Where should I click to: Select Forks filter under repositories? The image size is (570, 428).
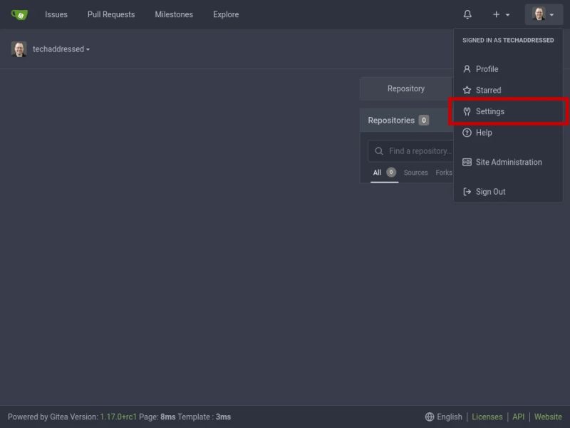443,173
